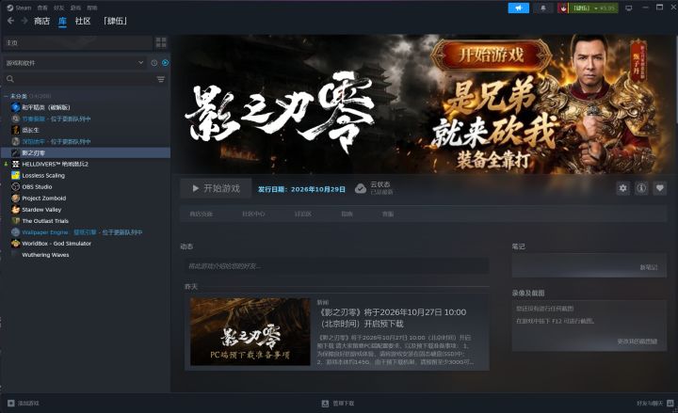The width and height of the screenshot is (678, 413).
Task: Click the WorldBox game icon
Action: click(x=16, y=244)
